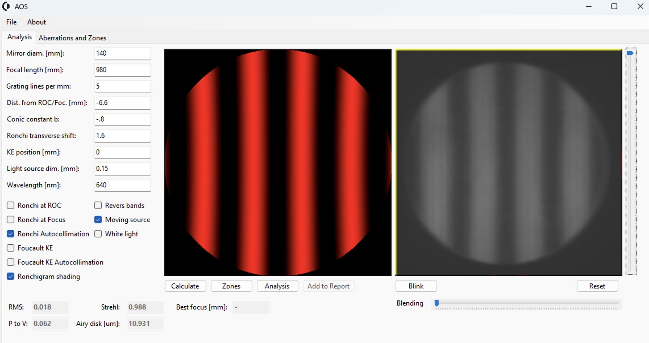
Task: Click the Grating lines per mm field
Action: pyautogui.click(x=123, y=86)
